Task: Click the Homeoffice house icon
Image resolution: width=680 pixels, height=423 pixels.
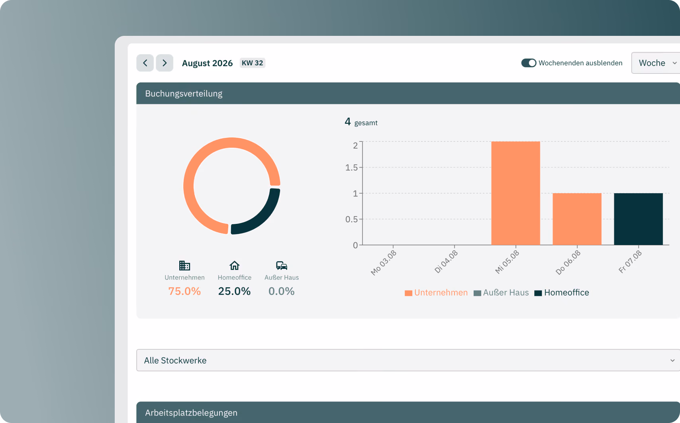Action: click(x=235, y=265)
